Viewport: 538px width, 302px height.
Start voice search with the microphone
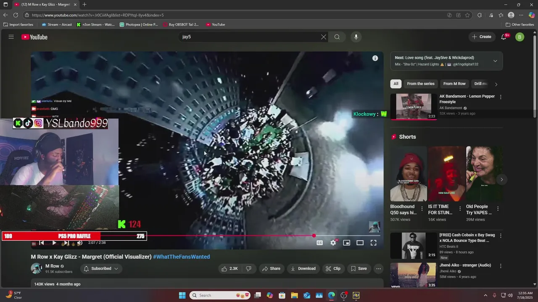(356, 37)
